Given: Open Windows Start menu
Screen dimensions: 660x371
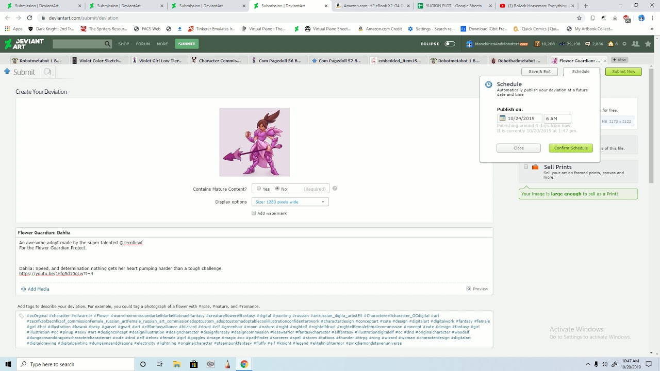Looking at the screenshot, I should click(8, 364).
